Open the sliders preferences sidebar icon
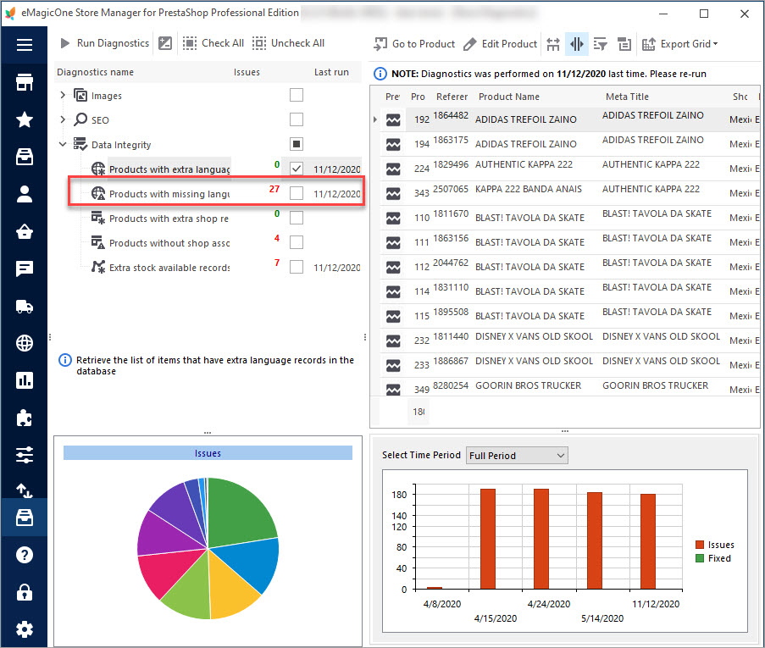Screen dimensions: 765x648 pos(25,455)
